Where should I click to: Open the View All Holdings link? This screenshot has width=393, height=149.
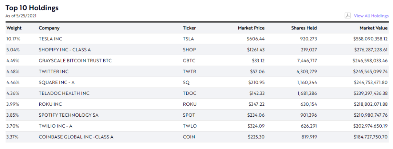(x=371, y=16)
